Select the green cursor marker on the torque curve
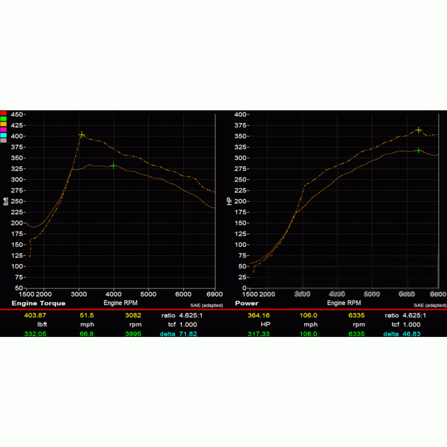The height and width of the screenshot is (447, 447). click(113, 165)
